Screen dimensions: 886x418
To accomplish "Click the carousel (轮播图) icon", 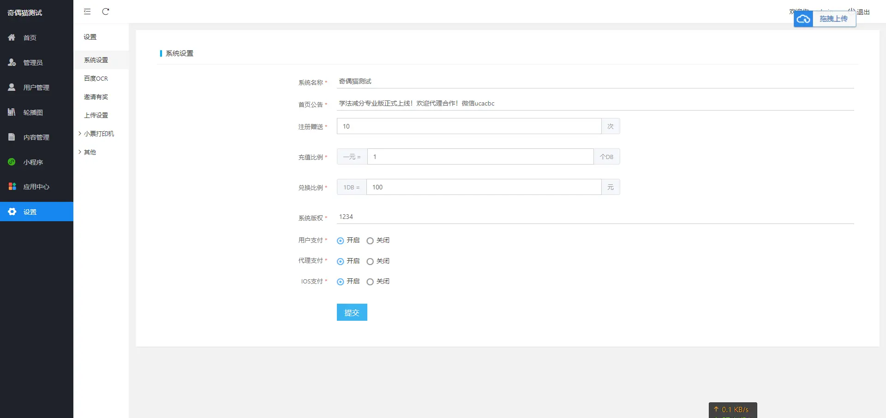I will (x=12, y=112).
